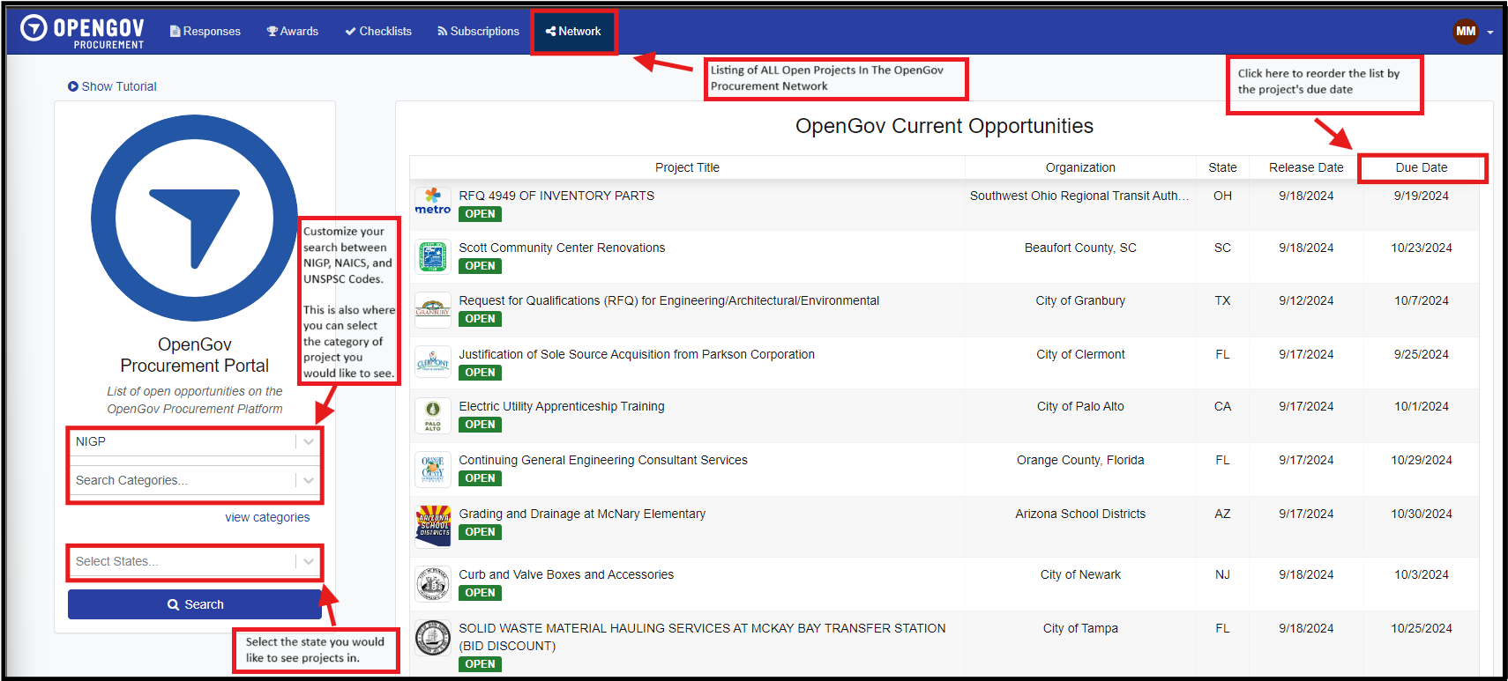Click the OpenGov Procurement logo
Viewport: 1508px width, 681px height.
point(82,31)
